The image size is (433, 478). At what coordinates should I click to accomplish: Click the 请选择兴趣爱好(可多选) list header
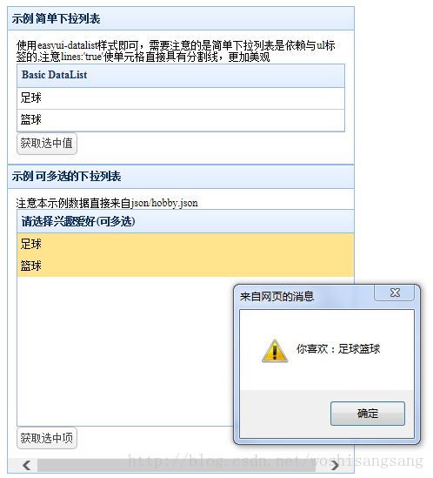185,221
